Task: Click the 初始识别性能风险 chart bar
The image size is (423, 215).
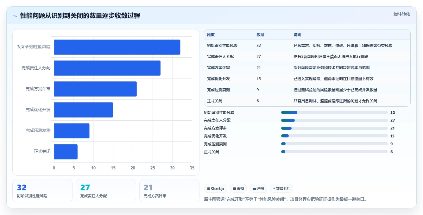Action: point(117,47)
